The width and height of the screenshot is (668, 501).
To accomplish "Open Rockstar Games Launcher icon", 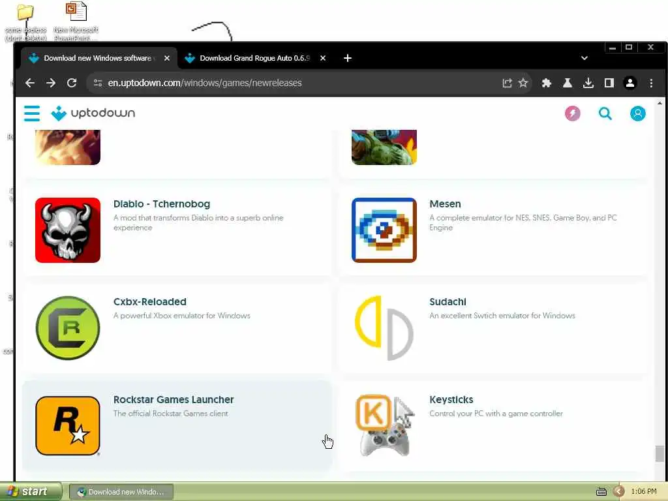I will tap(68, 426).
